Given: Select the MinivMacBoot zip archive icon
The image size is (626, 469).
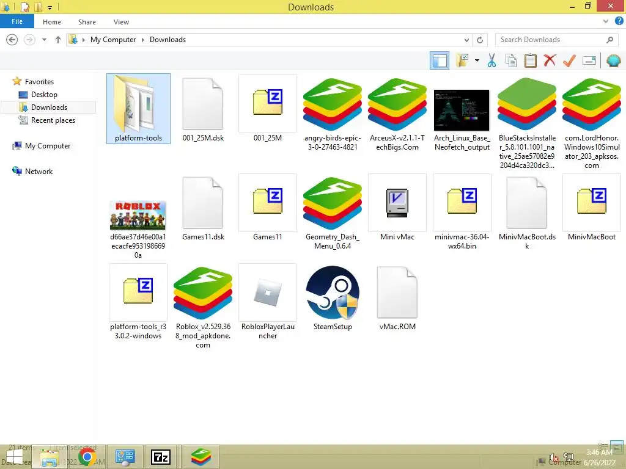Looking at the screenshot, I should coord(592,201).
